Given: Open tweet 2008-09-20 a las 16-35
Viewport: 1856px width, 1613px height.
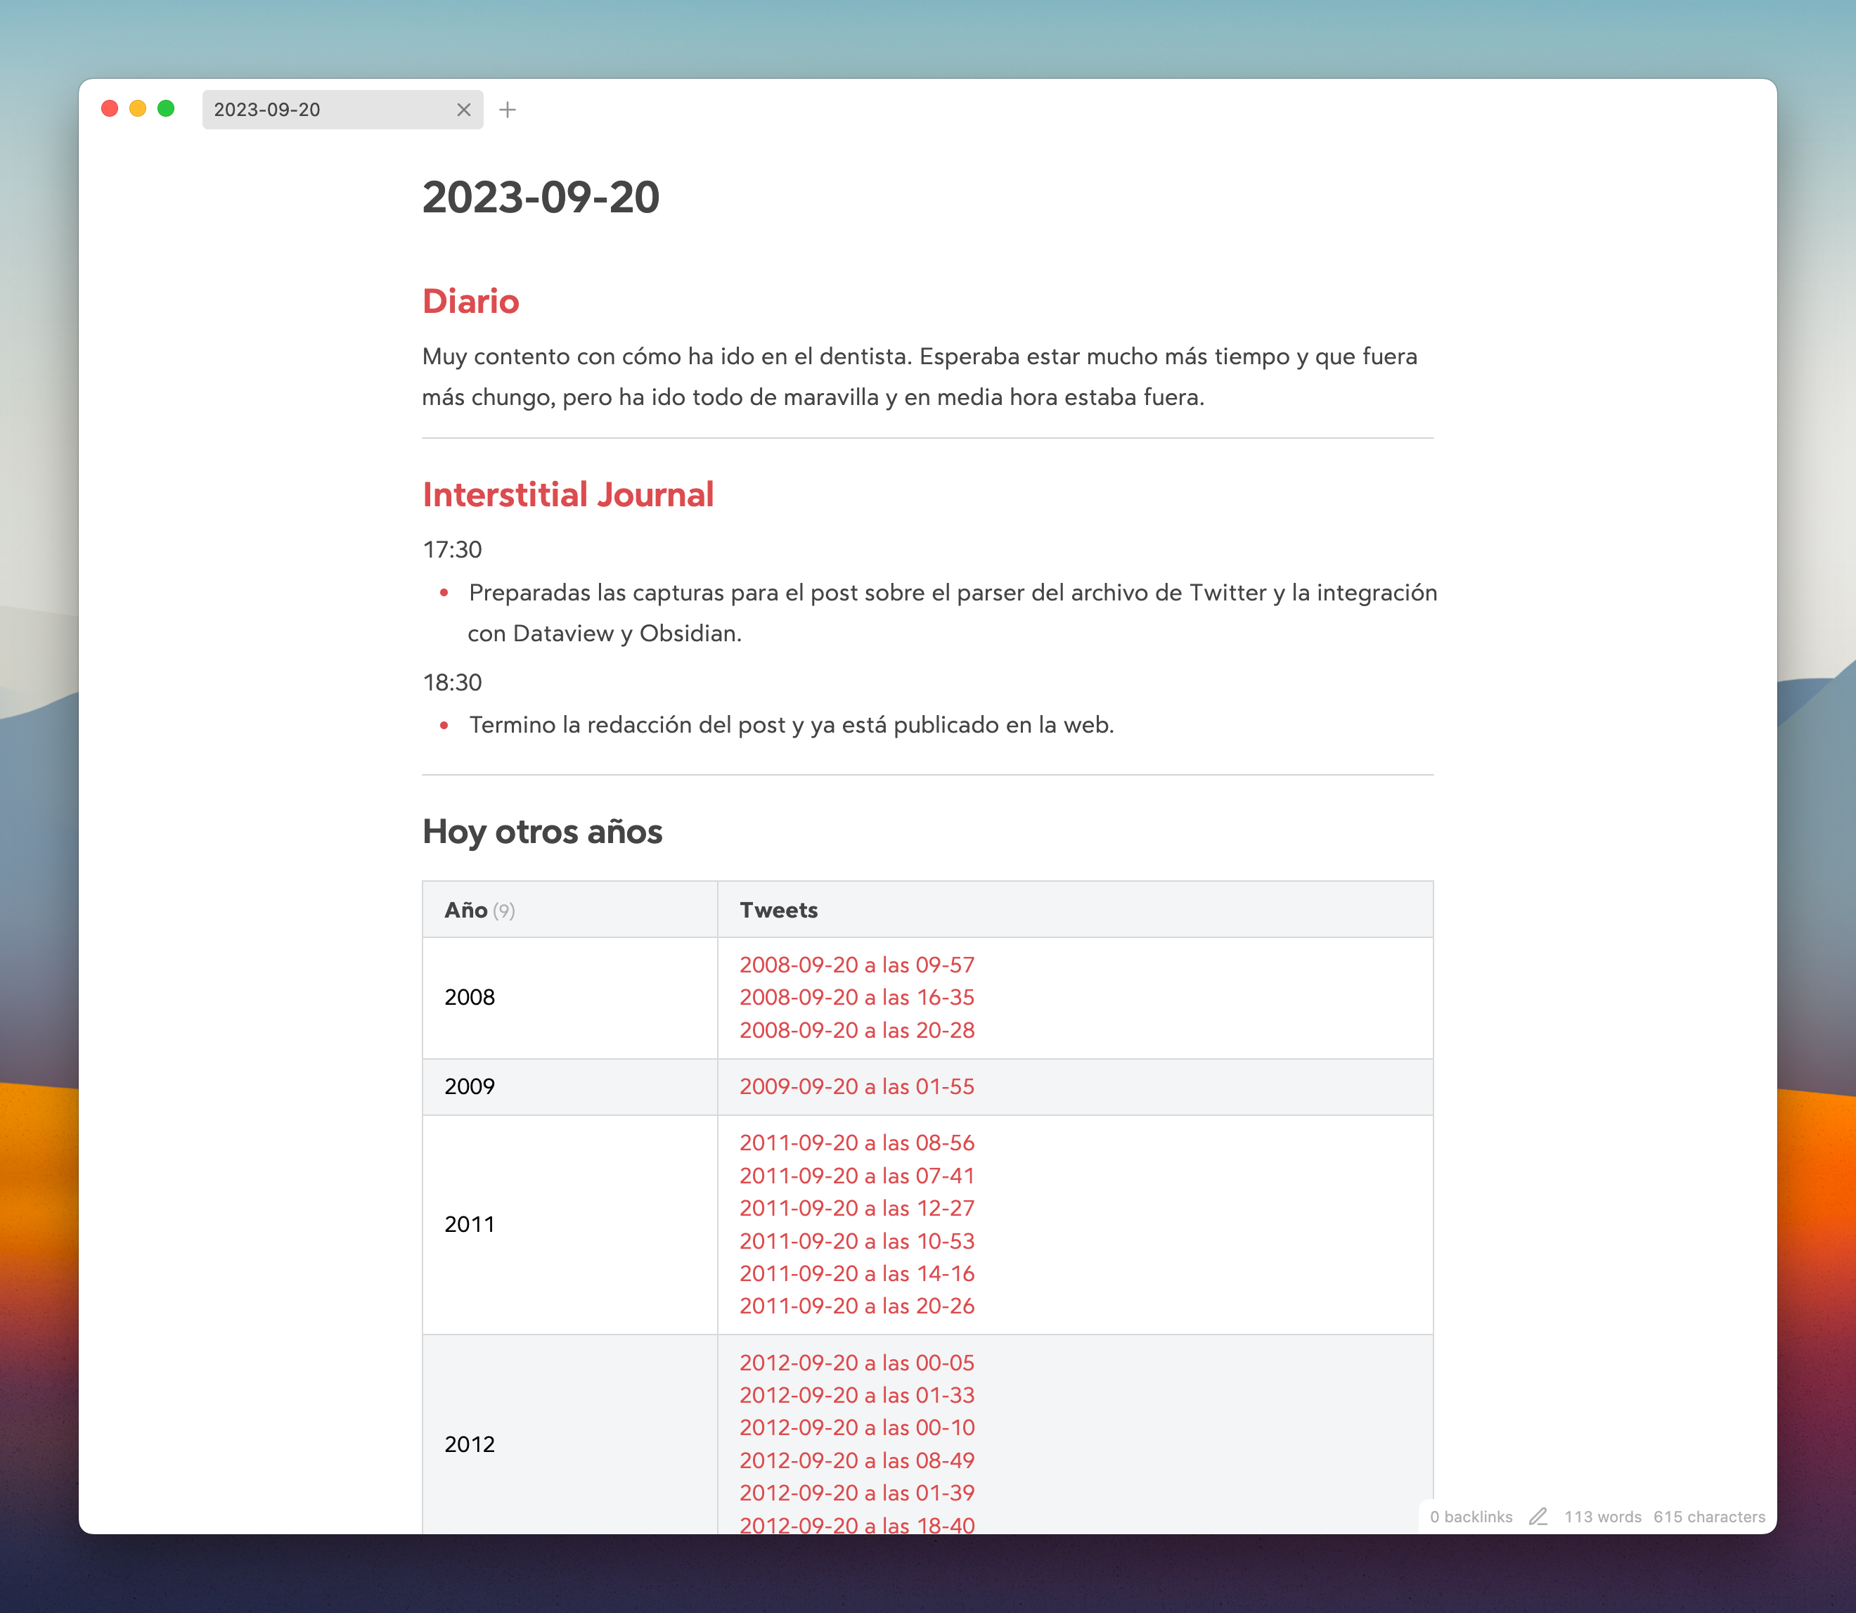Looking at the screenshot, I should [x=856, y=997].
